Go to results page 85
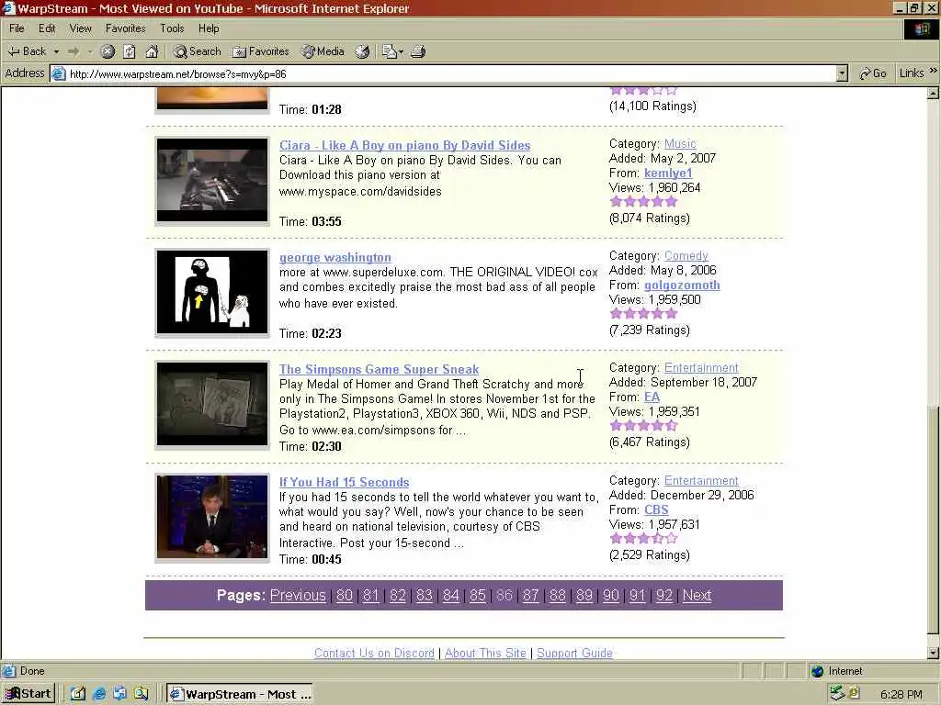The height and width of the screenshot is (705, 941). (478, 595)
